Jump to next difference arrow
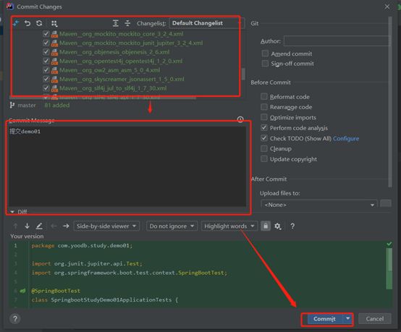The height and width of the screenshot is (332, 401). [27, 226]
